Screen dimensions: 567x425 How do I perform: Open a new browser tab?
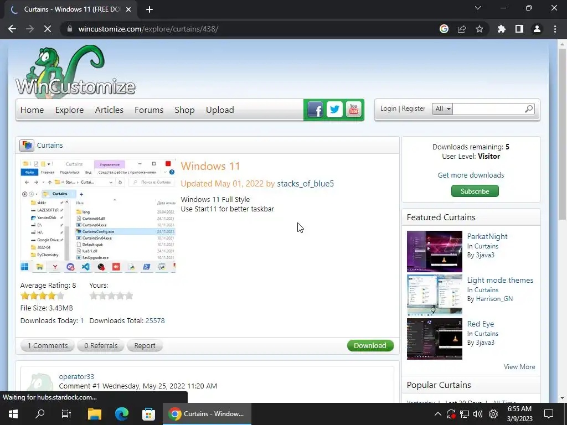tap(150, 9)
